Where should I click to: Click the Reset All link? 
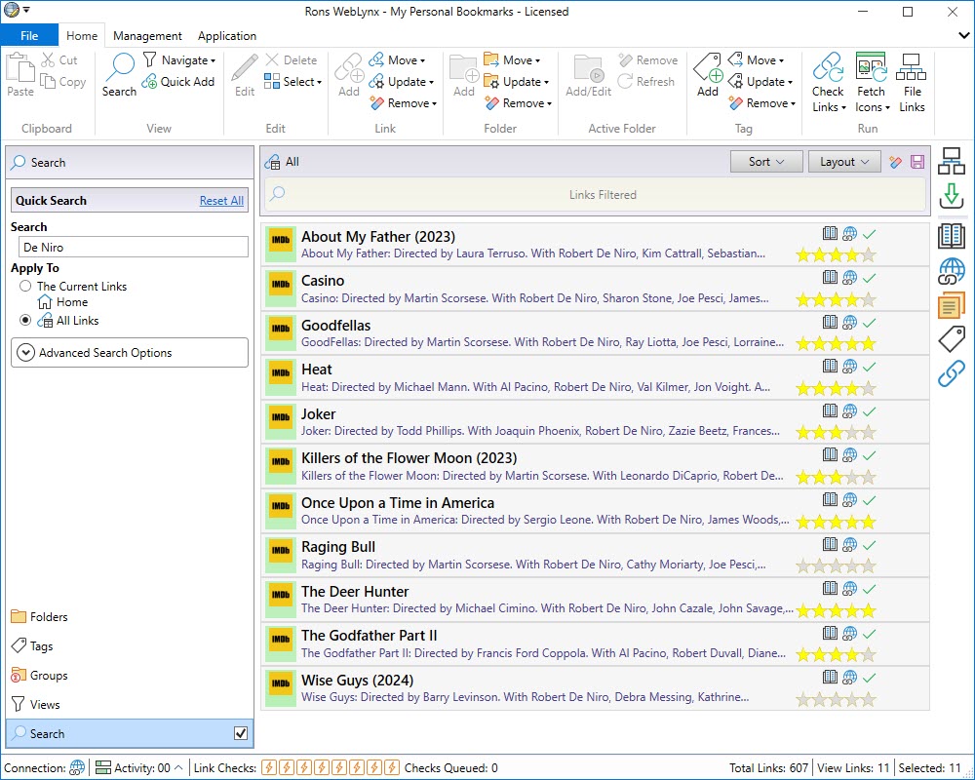click(221, 201)
